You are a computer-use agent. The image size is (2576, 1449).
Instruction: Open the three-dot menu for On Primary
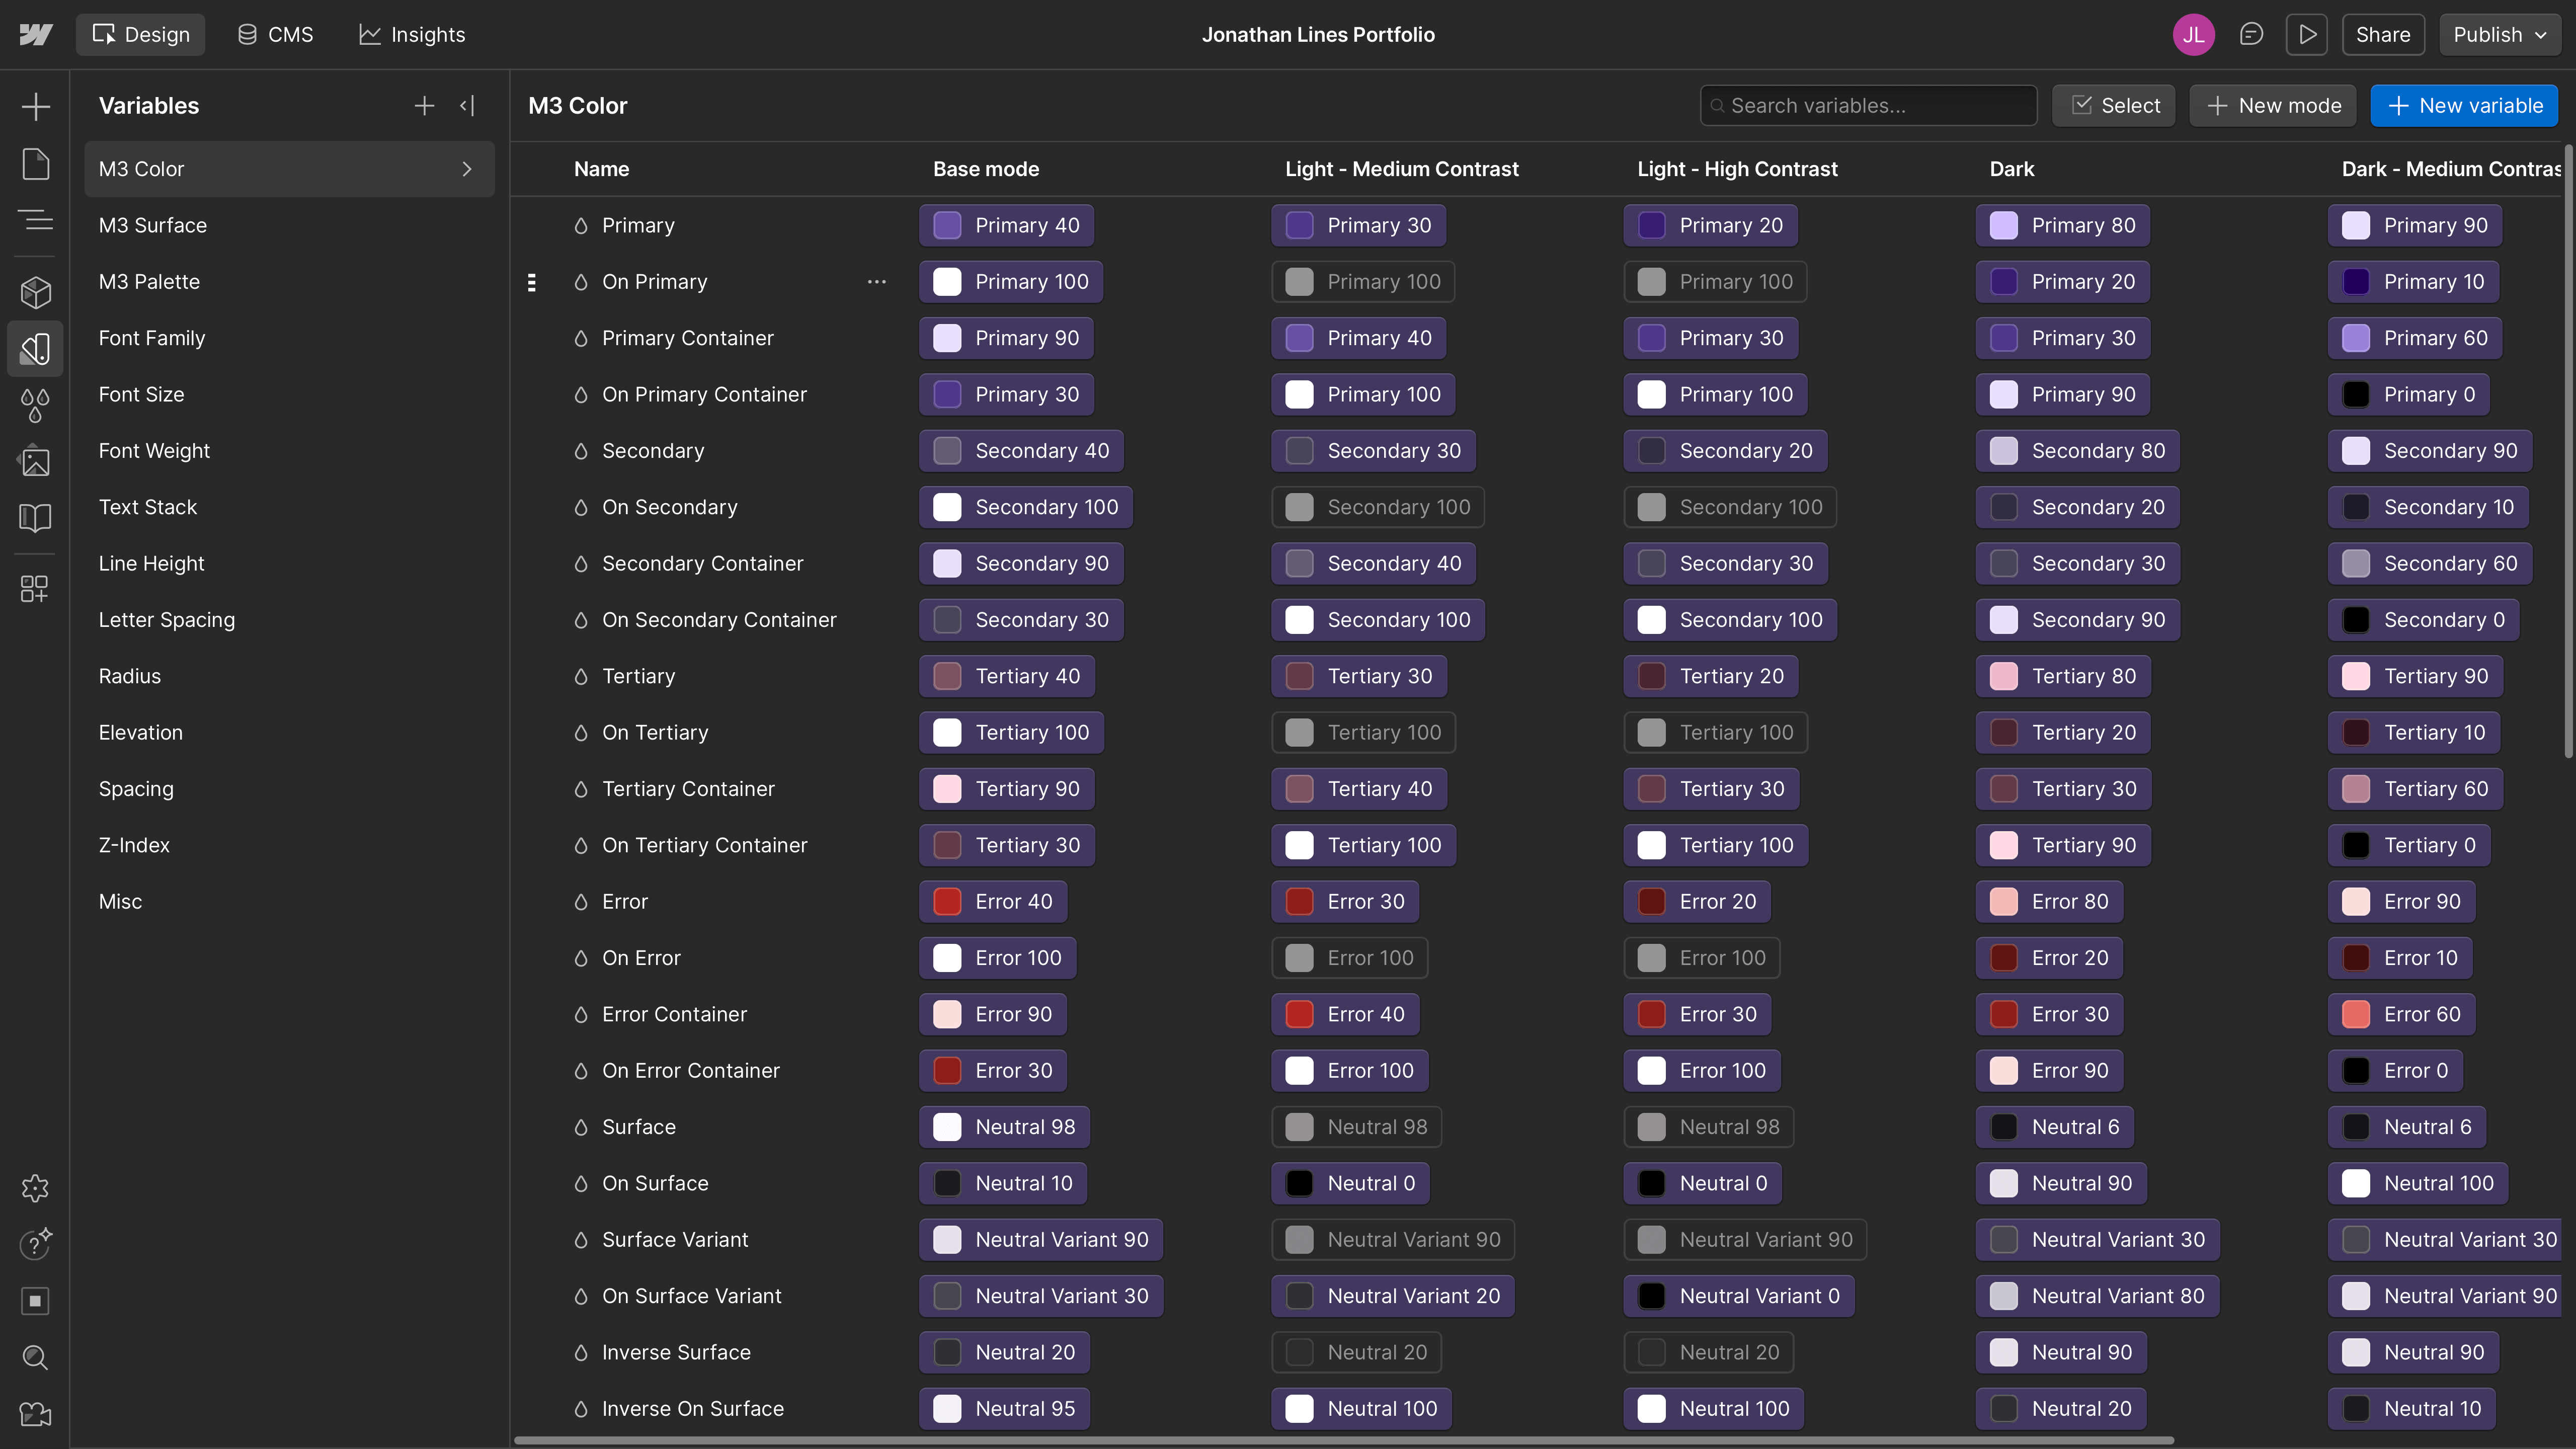(x=877, y=282)
